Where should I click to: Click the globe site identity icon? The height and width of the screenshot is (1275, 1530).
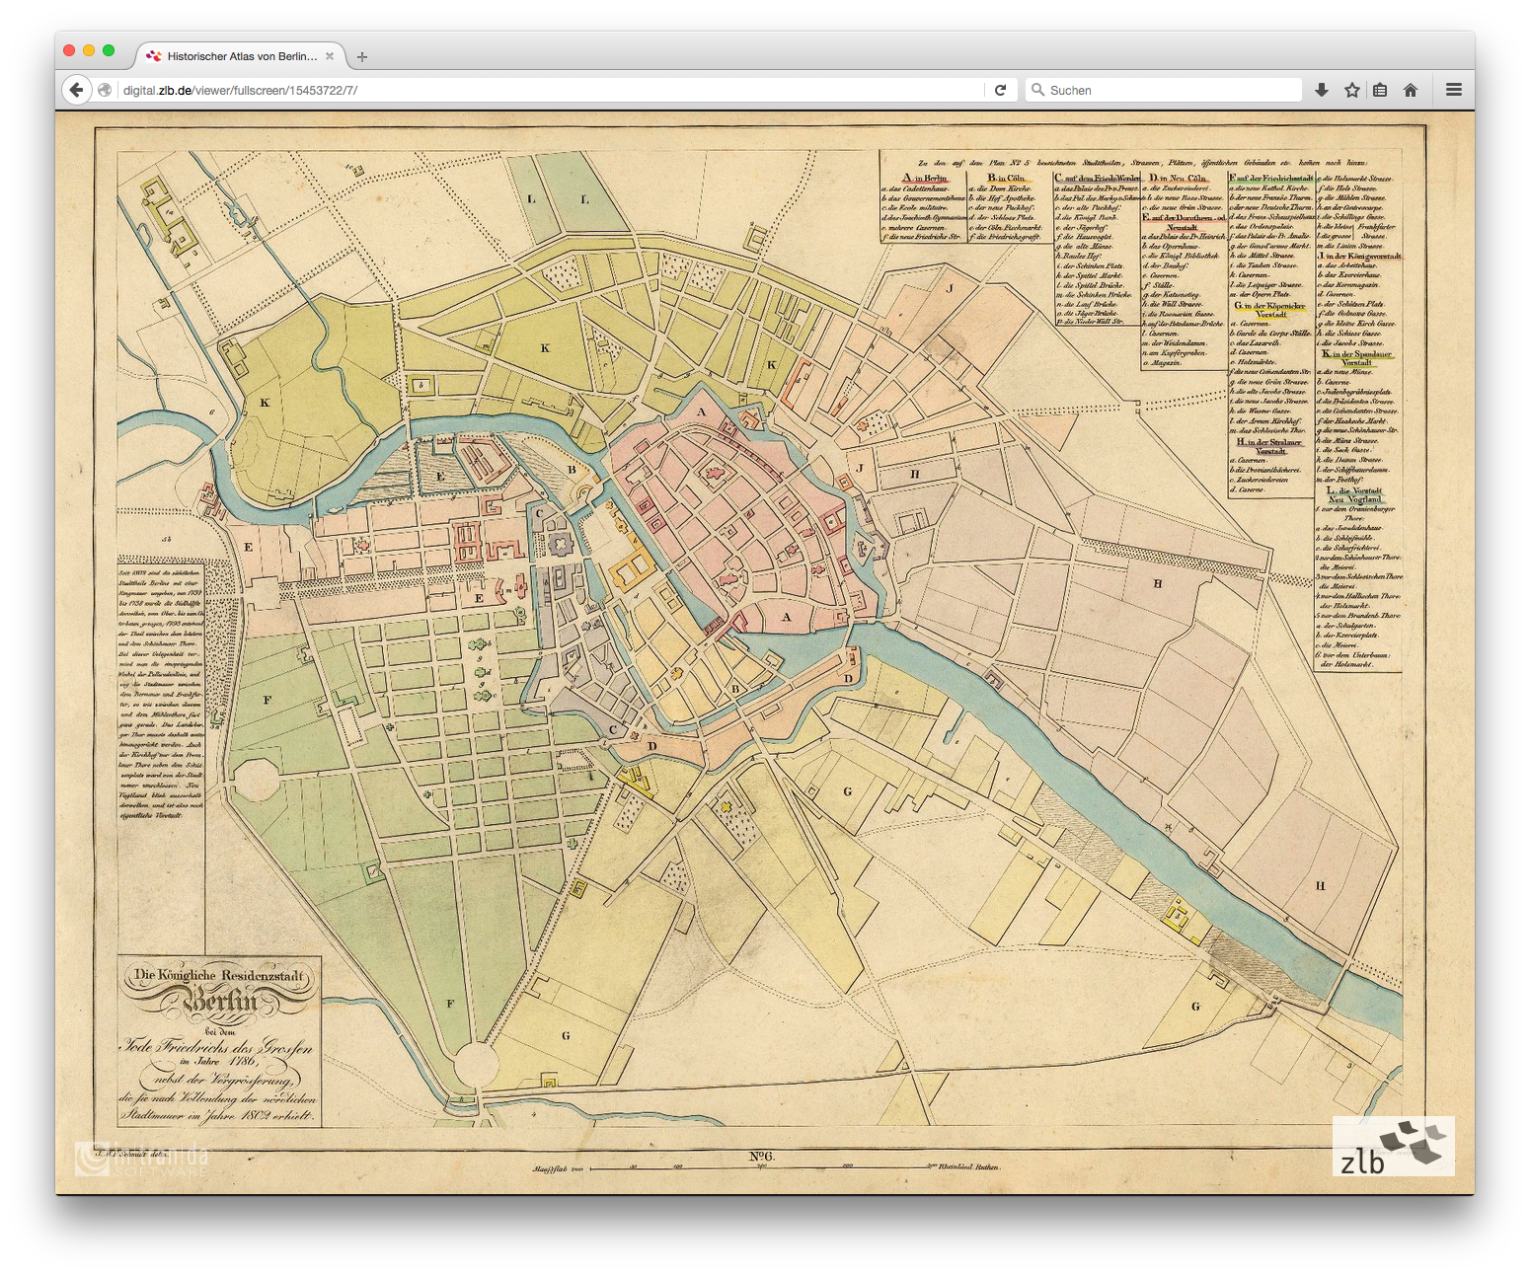[x=105, y=90]
